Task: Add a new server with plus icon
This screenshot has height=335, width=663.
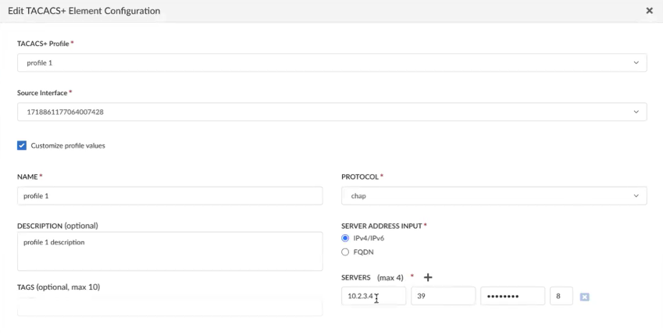Action: [428, 277]
